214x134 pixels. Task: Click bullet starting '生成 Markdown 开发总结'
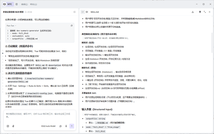[108, 59]
